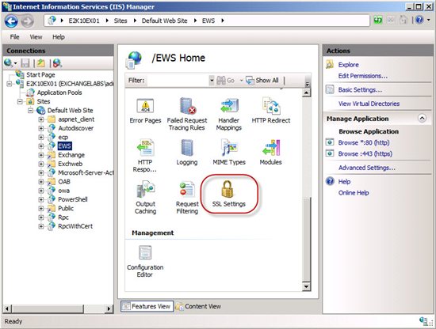Open the Logging feature
Screen dimensions: 436x329
pos(187,153)
